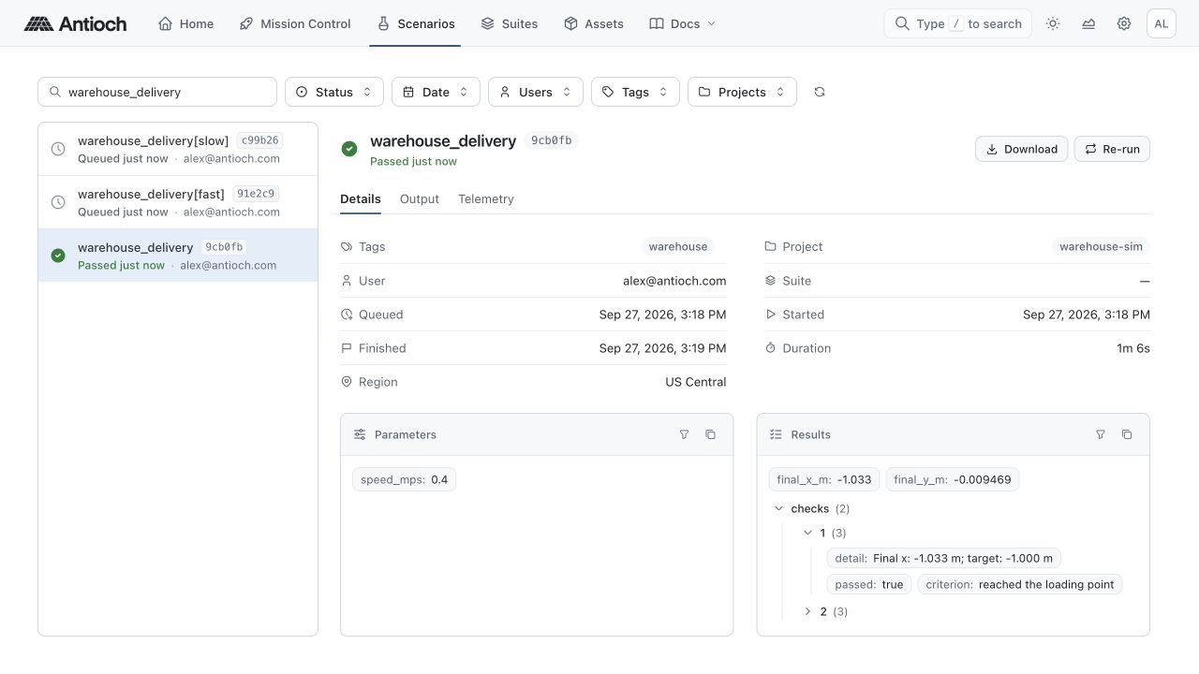
Task: Switch to the Output tab
Action: 420,198
